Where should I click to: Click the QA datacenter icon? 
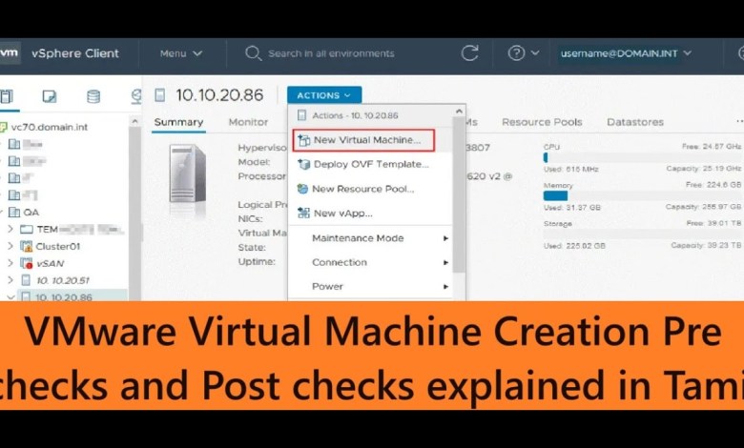coord(14,213)
